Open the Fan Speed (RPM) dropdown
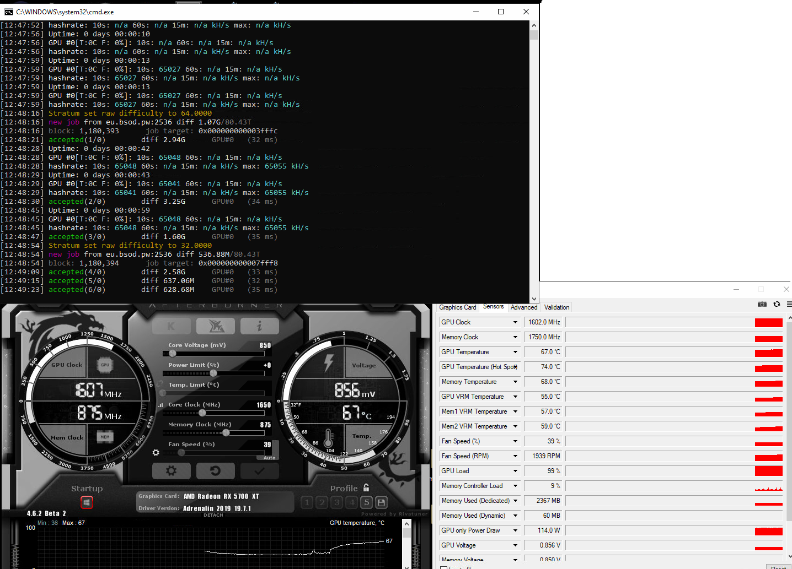This screenshot has width=792, height=569. [x=515, y=456]
